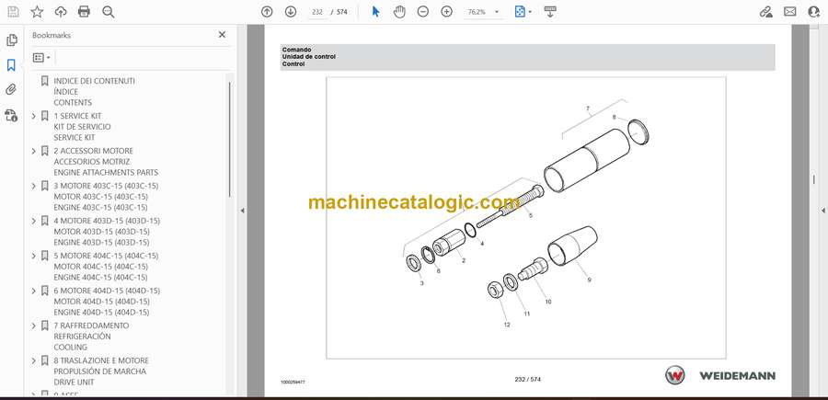Click the page number field showing 232

coord(317,12)
